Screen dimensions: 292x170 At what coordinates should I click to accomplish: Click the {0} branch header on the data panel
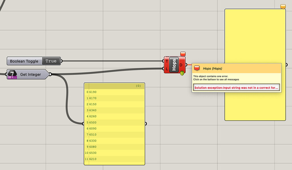point(139,86)
